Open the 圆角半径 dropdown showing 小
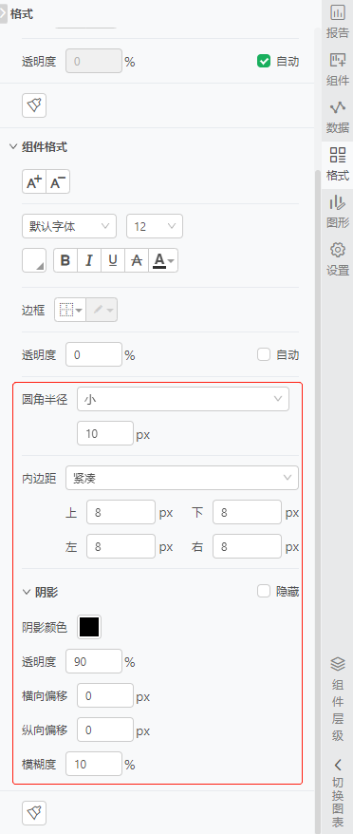This screenshot has width=353, height=834. [183, 399]
